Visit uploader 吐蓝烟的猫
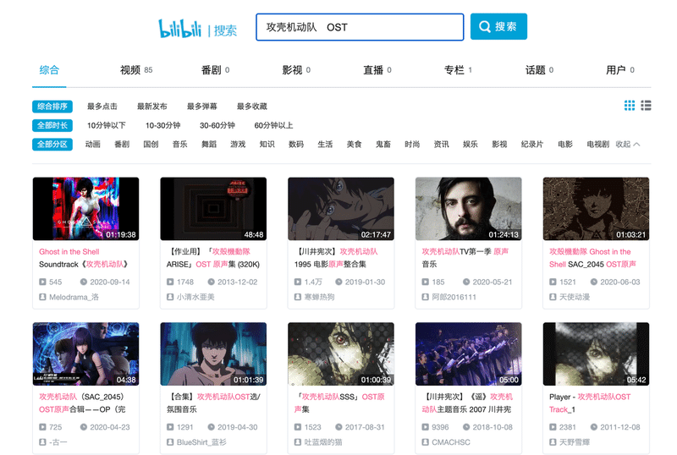677x455 pixels. [323, 442]
